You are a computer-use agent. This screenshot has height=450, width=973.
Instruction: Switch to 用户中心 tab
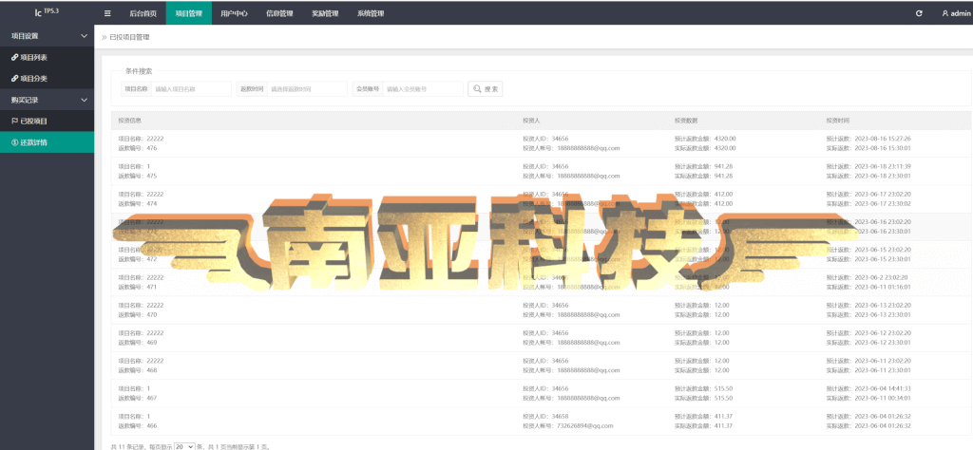pos(234,13)
